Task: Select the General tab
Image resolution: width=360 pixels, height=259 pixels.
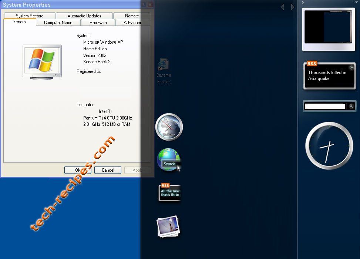Action: [x=20, y=22]
